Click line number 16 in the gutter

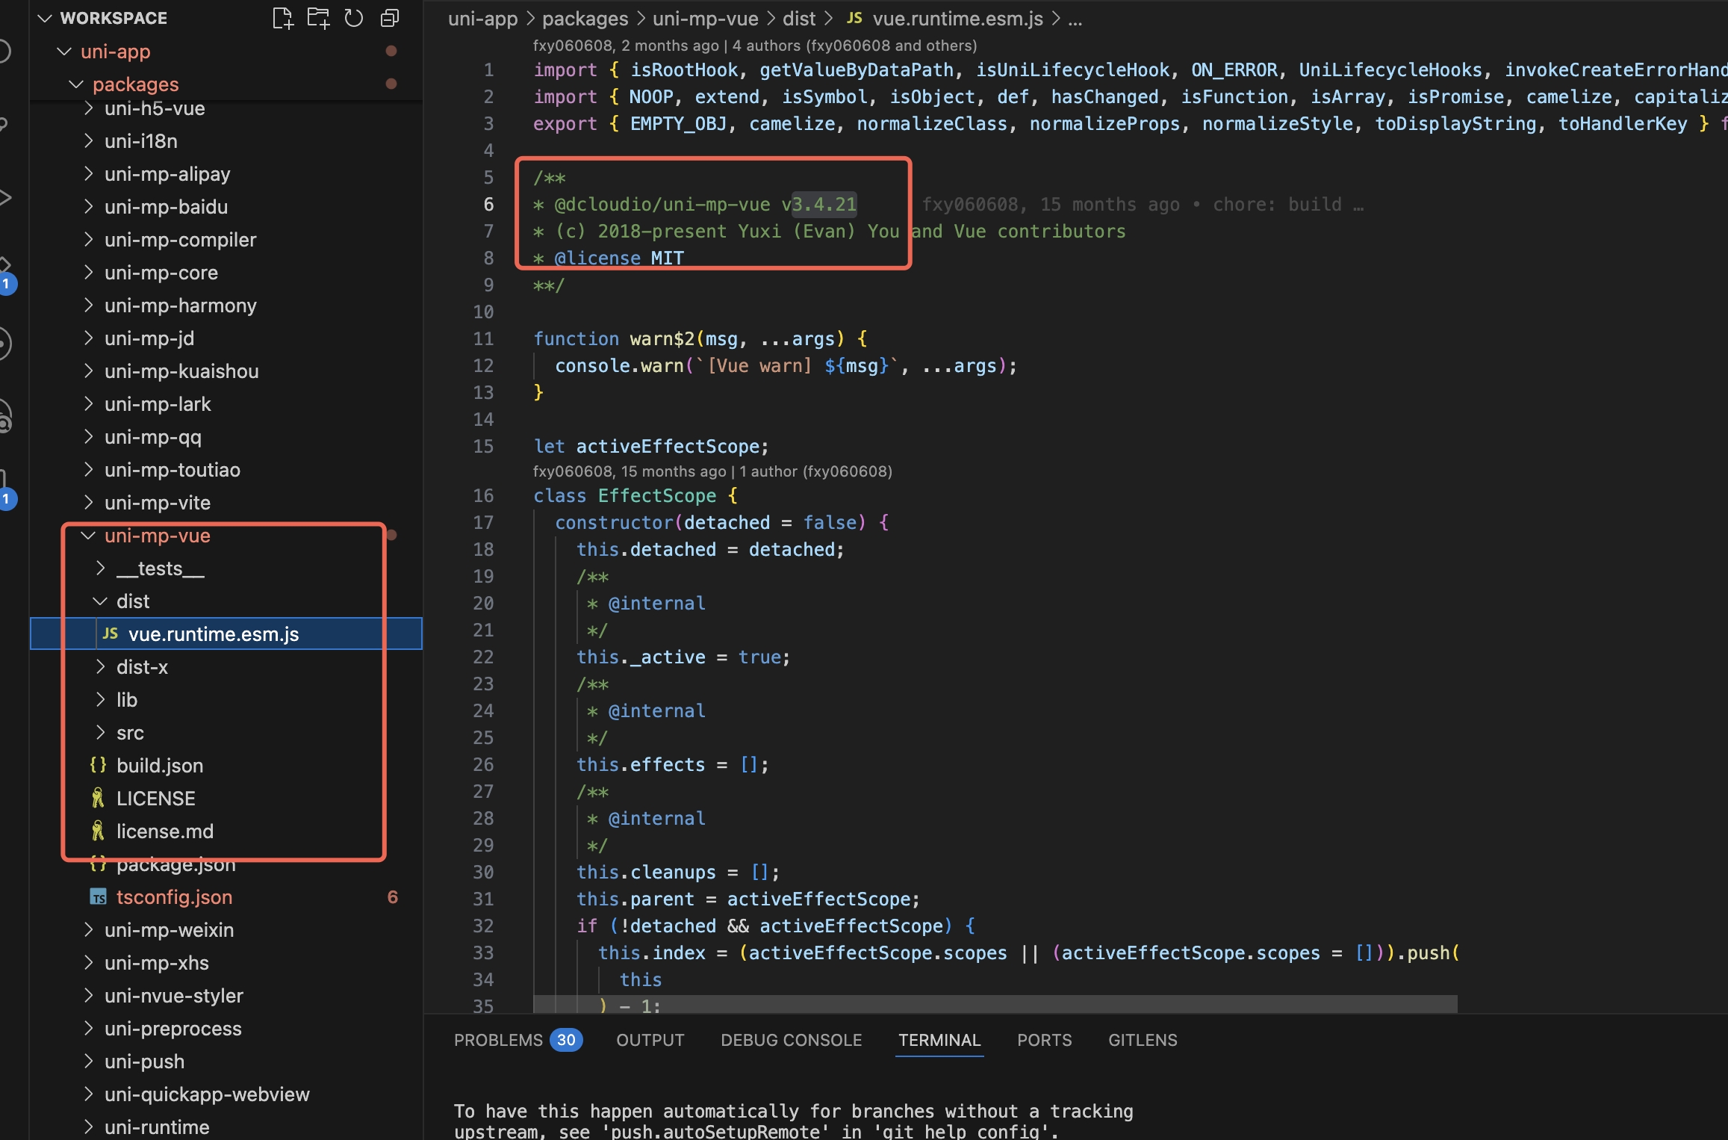483,495
